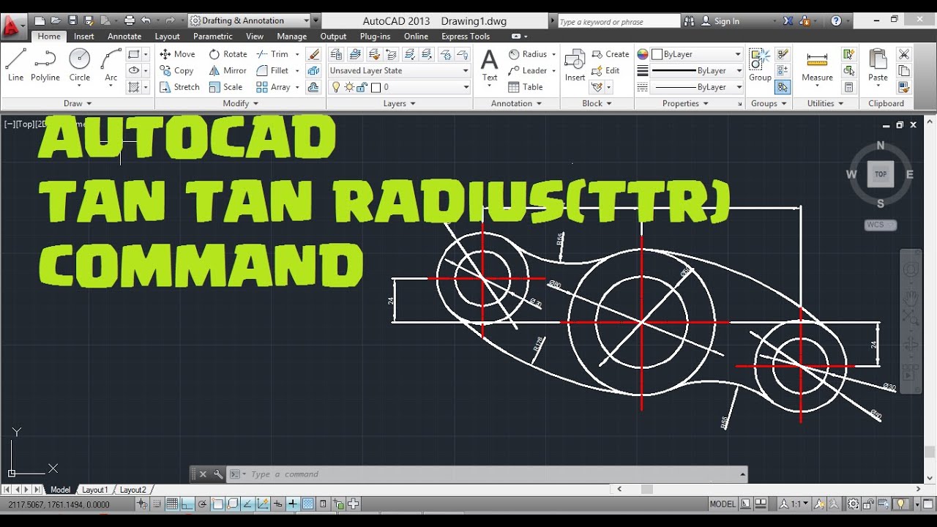The width and height of the screenshot is (937, 527).
Task: Click the Group tool
Action: pos(760,65)
